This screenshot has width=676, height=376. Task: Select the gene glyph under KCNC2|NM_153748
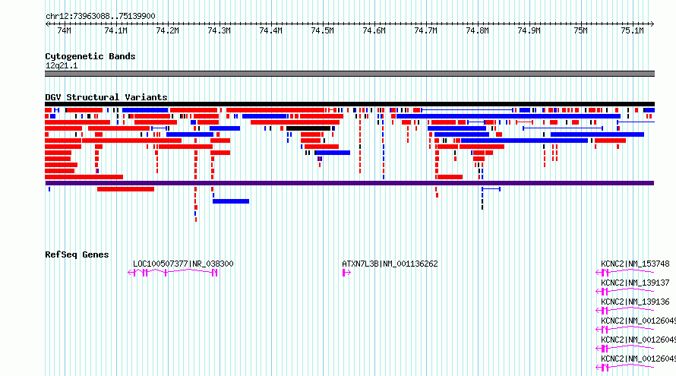pyautogui.click(x=624, y=273)
